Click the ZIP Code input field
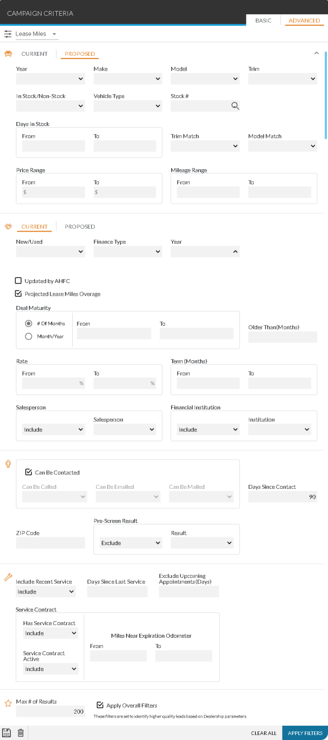The width and height of the screenshot is (328, 740). point(50,543)
